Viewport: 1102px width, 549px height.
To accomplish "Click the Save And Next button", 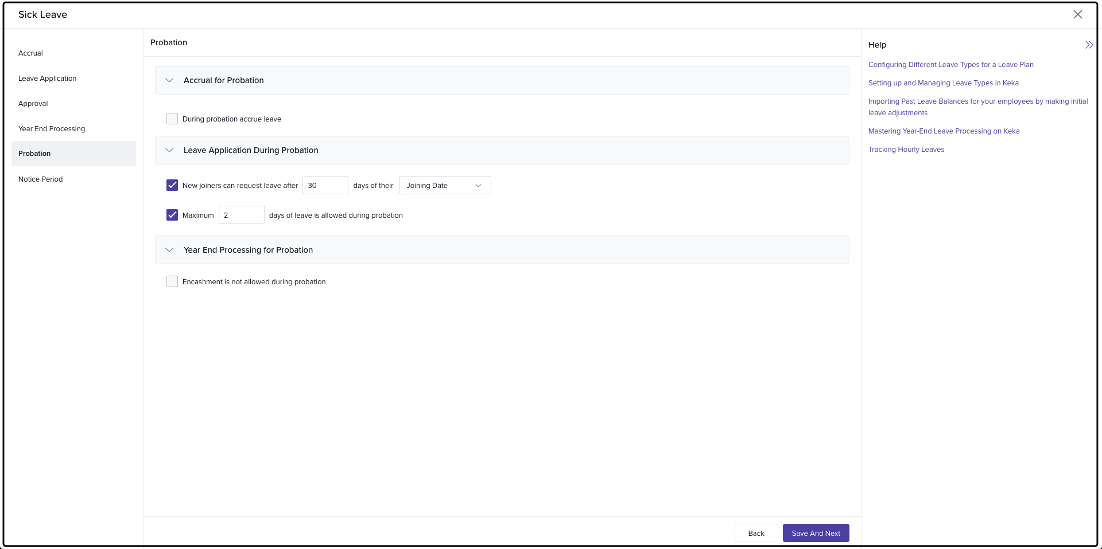I will click(816, 534).
